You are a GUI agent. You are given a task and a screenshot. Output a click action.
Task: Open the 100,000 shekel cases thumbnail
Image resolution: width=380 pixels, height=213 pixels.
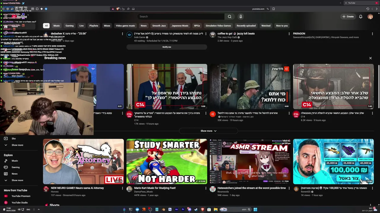point(333,162)
